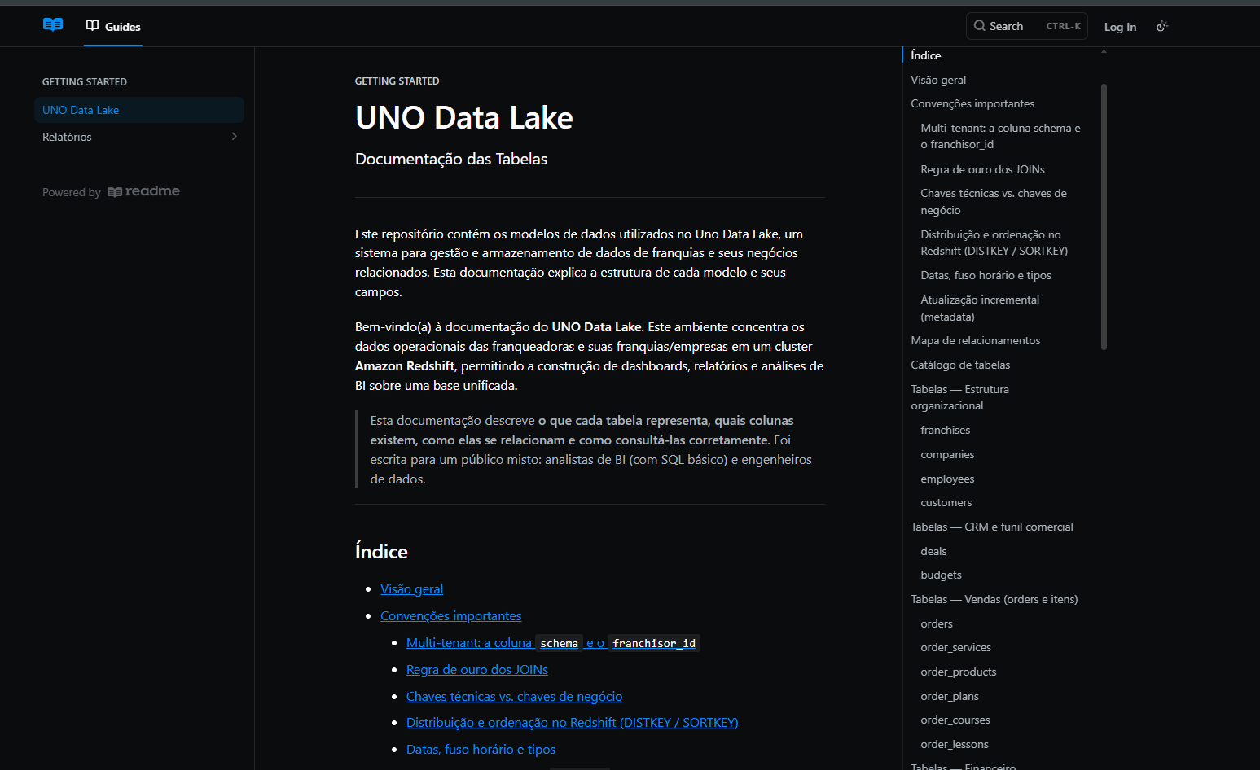Follow the Distribuição e ordenação no Redshift body link

click(572, 723)
